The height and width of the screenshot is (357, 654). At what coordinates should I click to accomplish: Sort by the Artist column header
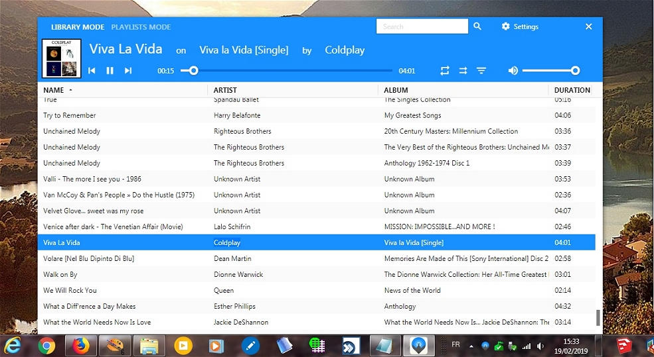(x=225, y=90)
